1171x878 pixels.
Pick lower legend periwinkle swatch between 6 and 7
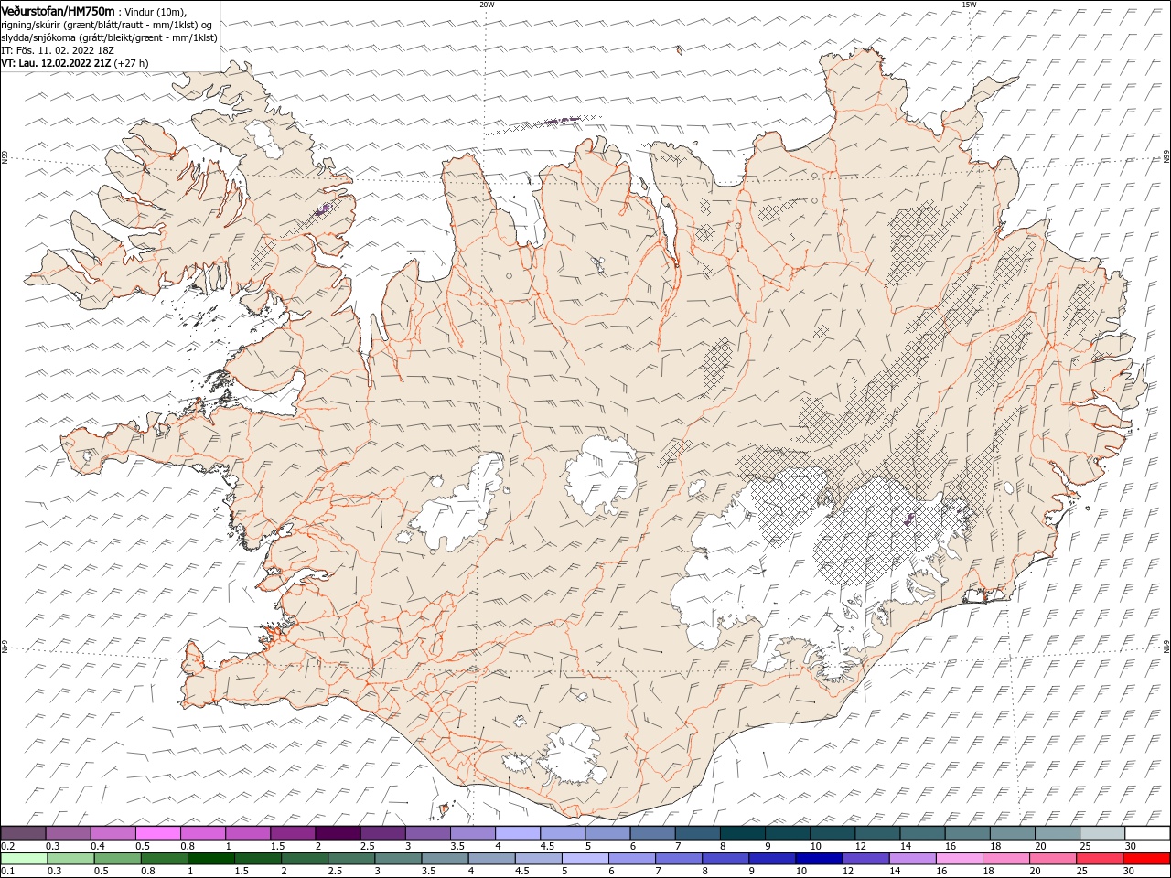(x=632, y=859)
